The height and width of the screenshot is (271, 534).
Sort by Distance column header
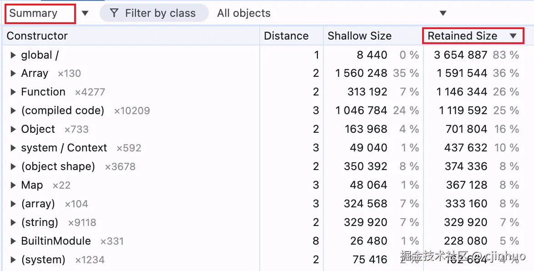(286, 36)
